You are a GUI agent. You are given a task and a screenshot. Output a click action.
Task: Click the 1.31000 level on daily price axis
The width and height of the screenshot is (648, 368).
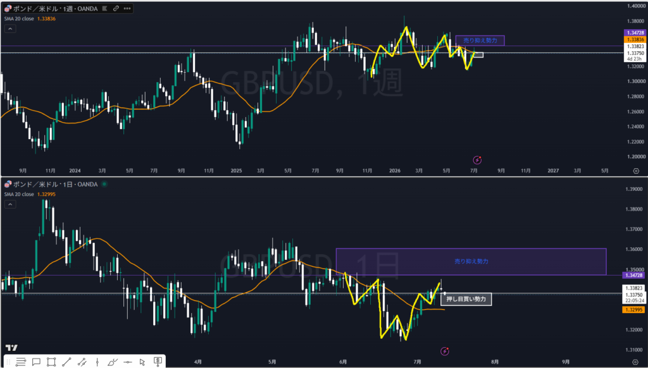(x=634, y=350)
